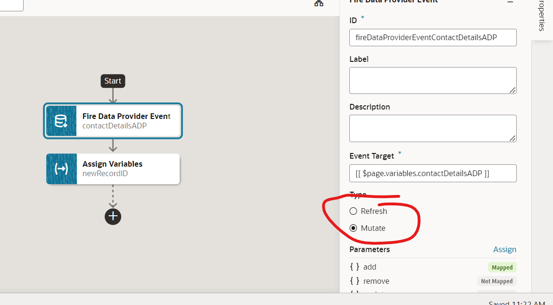Select the Refresh radio button
This screenshot has height=305, width=553.
[x=353, y=211]
